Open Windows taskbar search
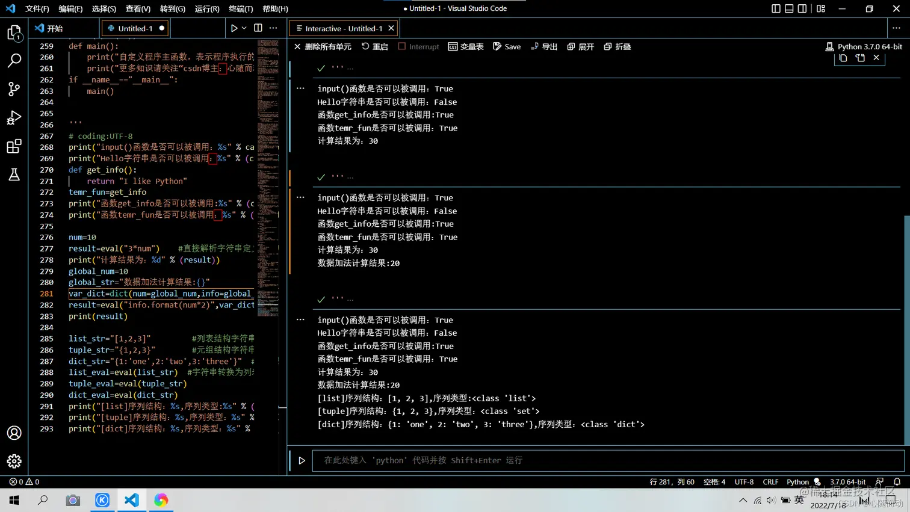910x512 pixels. coord(43,500)
